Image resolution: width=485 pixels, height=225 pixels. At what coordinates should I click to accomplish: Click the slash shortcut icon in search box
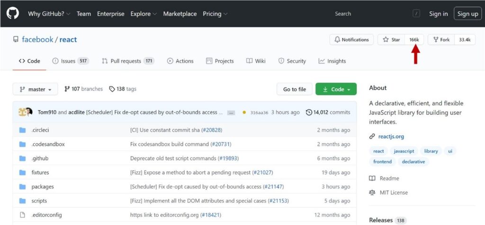[x=416, y=14]
